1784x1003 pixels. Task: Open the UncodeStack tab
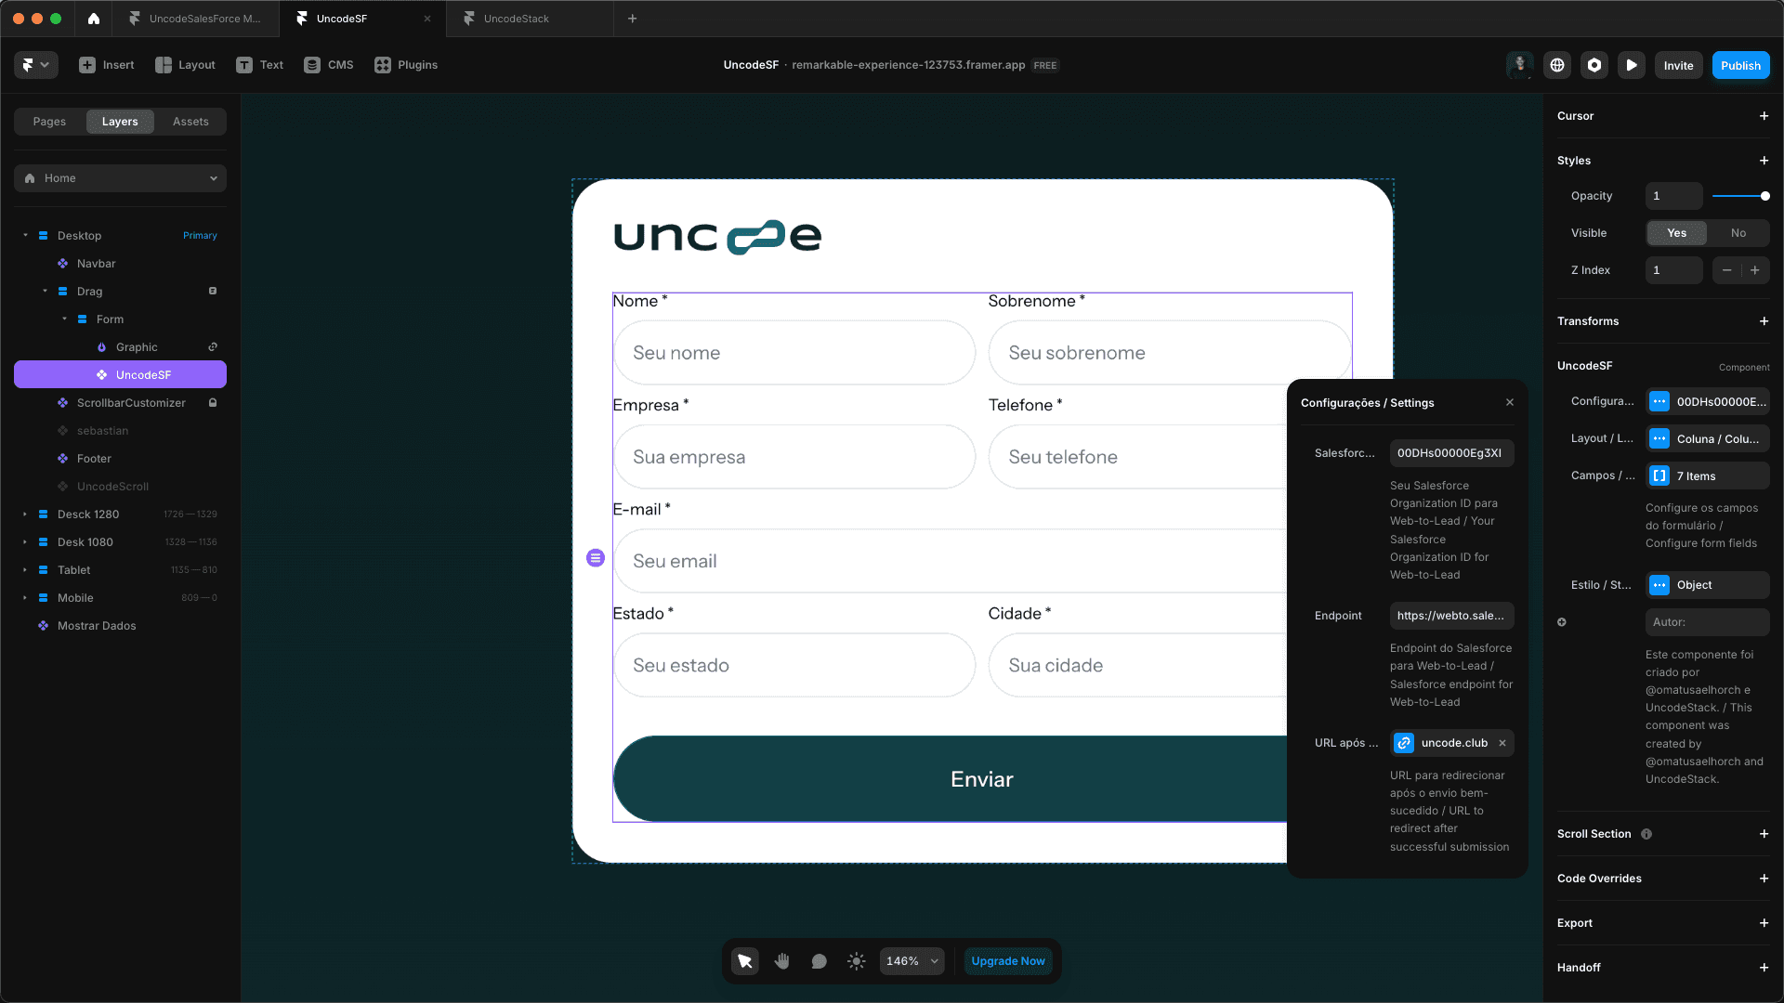(530, 19)
